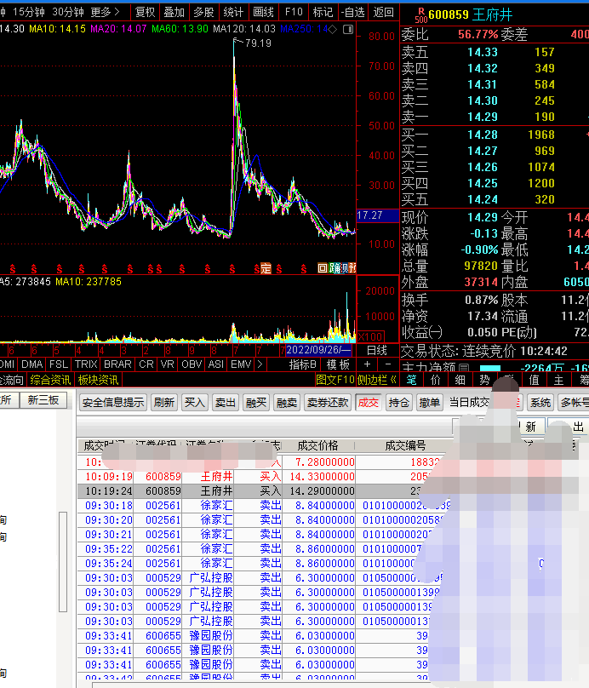Click the 返回 back button
Viewport: 589px width, 688px height.
pos(383,12)
